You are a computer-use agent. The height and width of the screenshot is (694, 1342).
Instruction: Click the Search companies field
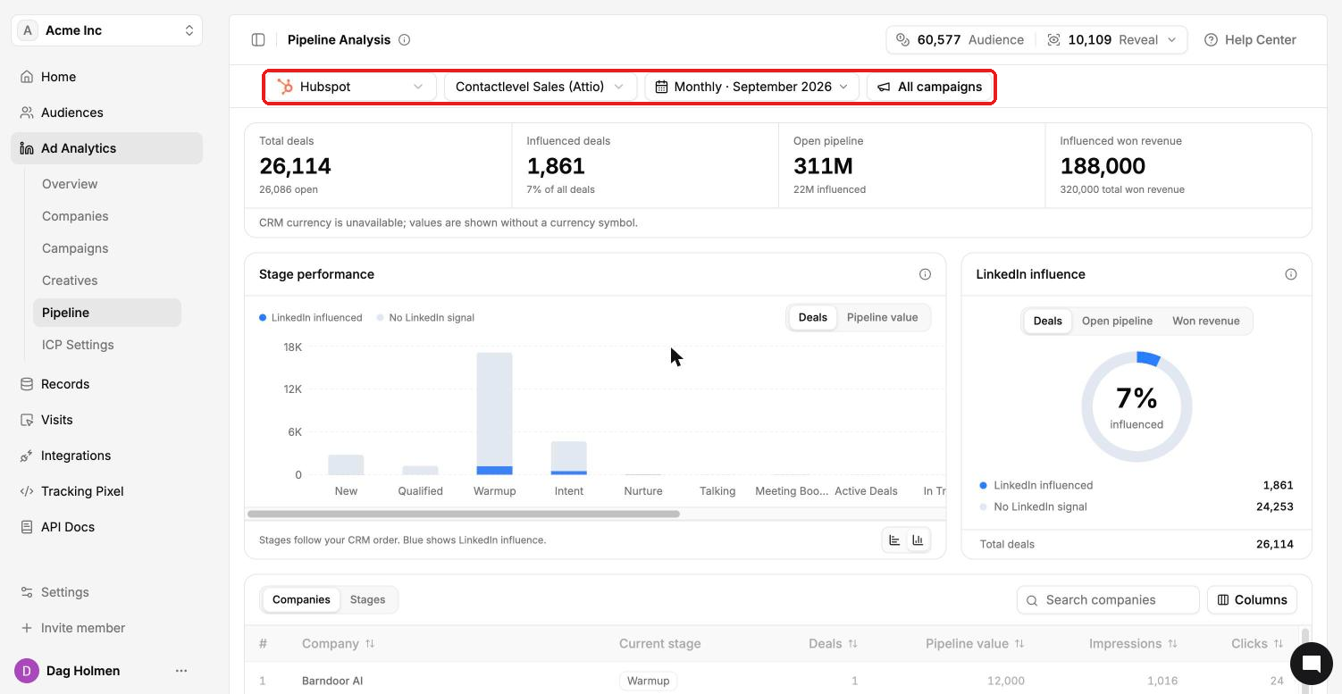1108,599
